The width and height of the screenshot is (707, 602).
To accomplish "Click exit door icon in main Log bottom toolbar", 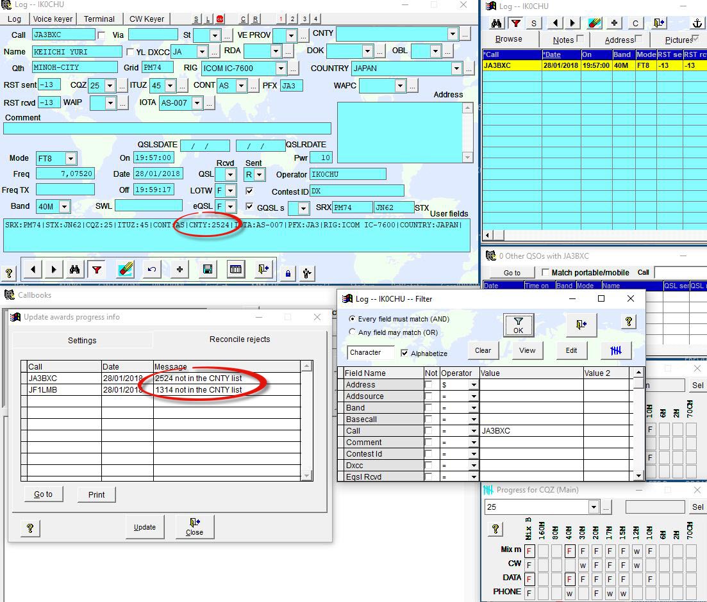I will tap(263, 270).
